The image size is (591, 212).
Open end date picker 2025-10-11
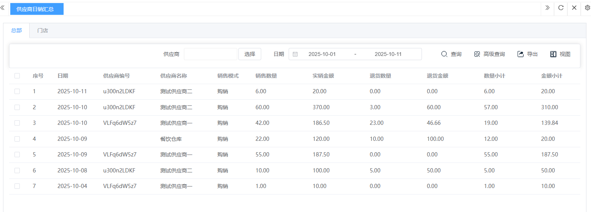(x=388, y=54)
